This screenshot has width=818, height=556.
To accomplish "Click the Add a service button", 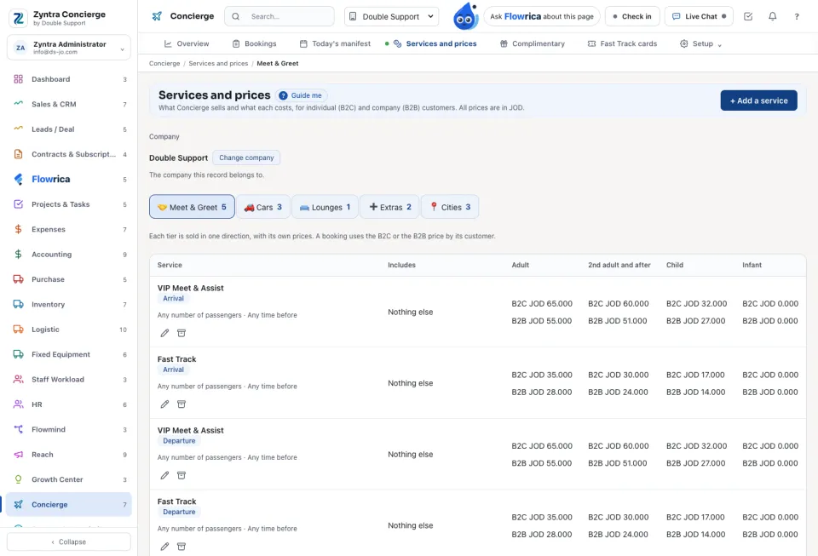I will pyautogui.click(x=758, y=100).
